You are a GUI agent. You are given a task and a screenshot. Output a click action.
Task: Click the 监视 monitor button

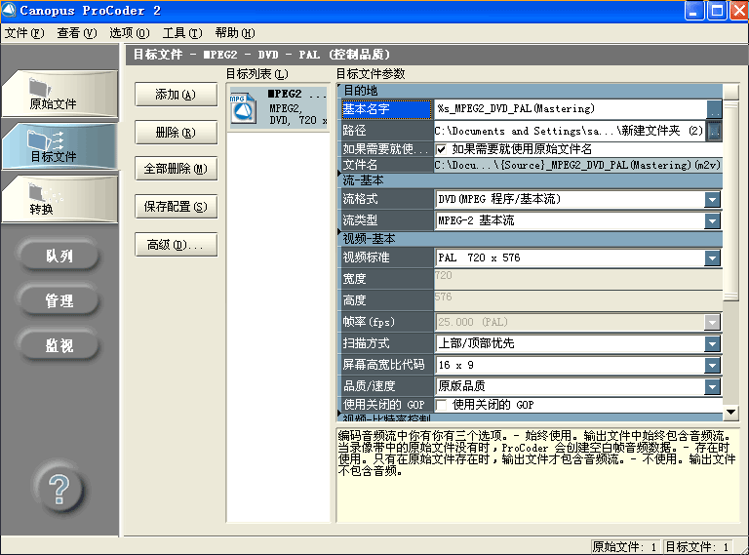pos(59,345)
